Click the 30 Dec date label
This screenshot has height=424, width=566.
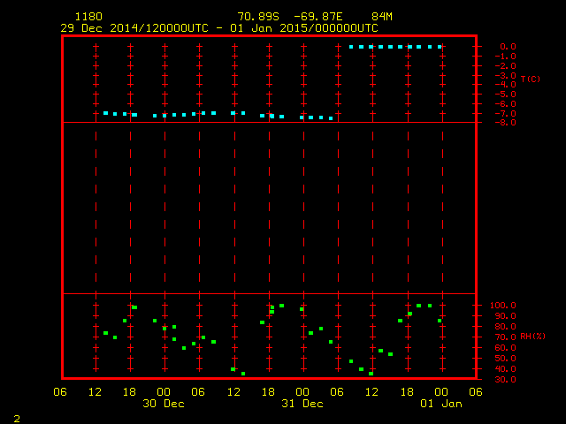pos(164,404)
